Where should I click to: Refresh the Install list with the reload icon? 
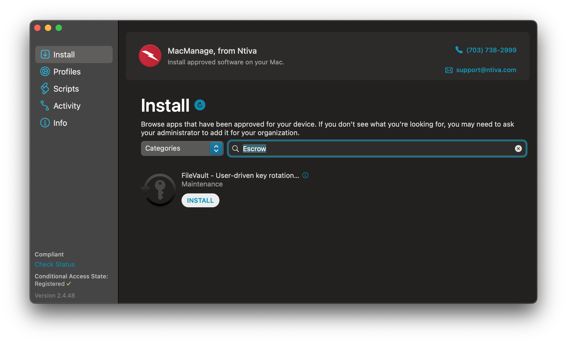[200, 105]
